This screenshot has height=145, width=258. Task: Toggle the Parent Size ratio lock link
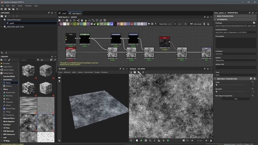[175, 24]
